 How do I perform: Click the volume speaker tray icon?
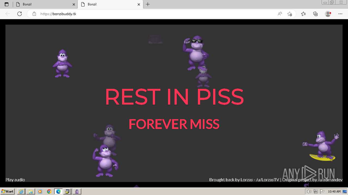(309, 191)
